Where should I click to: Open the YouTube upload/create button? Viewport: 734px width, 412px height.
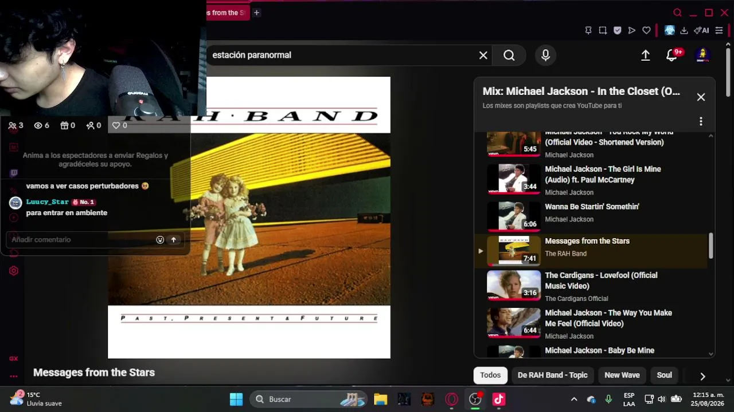pyautogui.click(x=646, y=55)
